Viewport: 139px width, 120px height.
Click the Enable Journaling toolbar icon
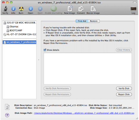point(54,9)
